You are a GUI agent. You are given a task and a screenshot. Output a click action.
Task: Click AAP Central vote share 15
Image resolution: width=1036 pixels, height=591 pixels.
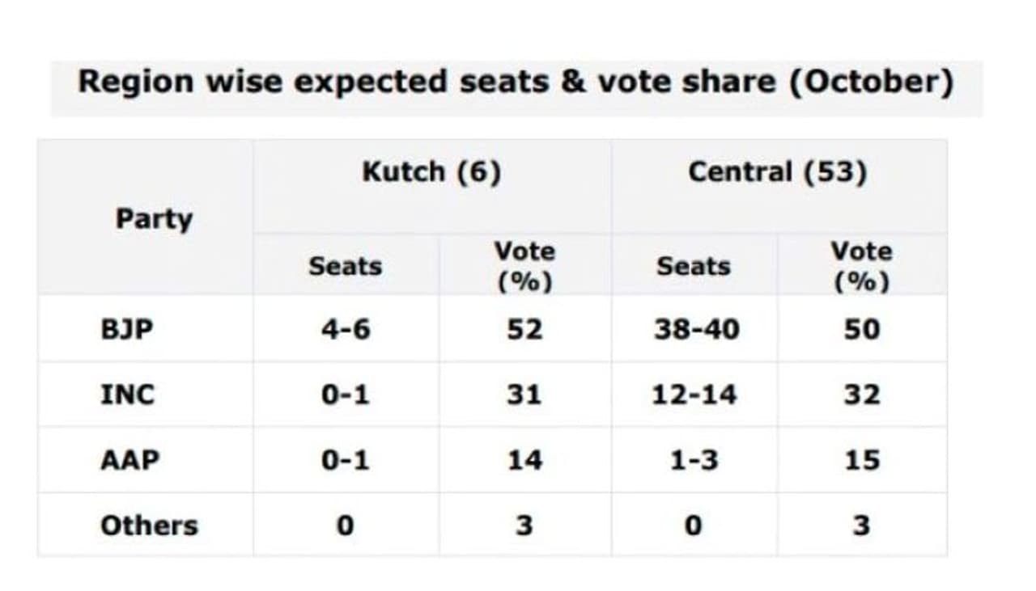click(861, 460)
